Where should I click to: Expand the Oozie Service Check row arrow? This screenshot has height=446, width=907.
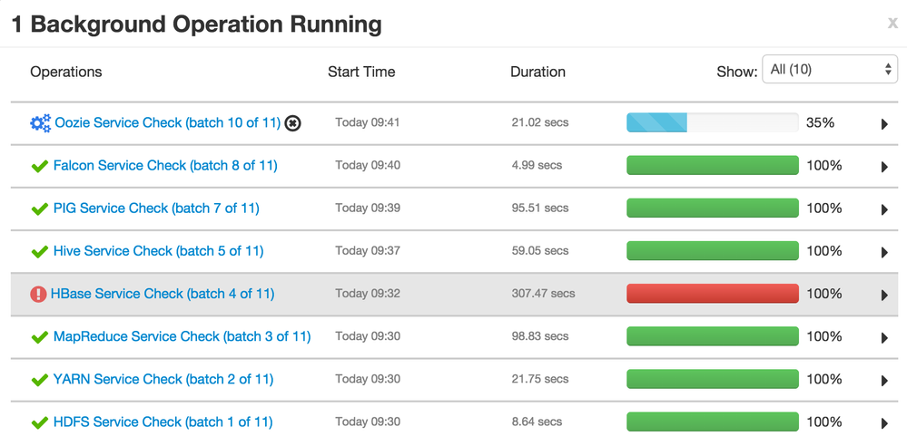884,124
